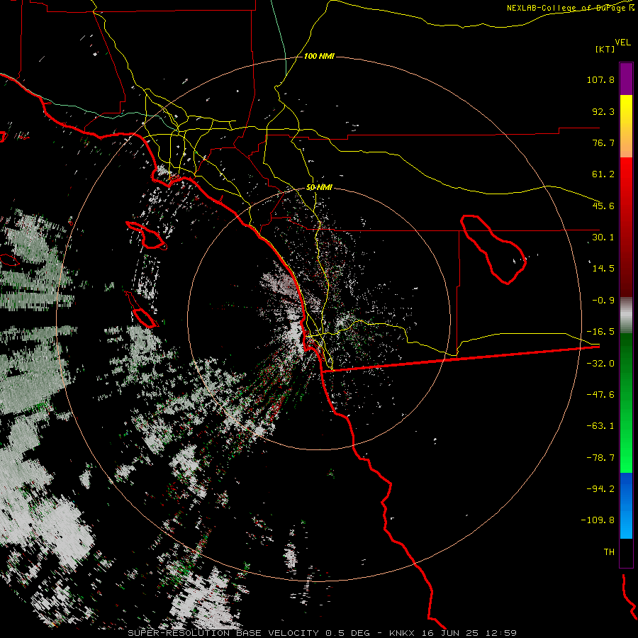Screen dimensions: 638x638
Task: Select the -78.7 scale value
Action: click(x=600, y=457)
